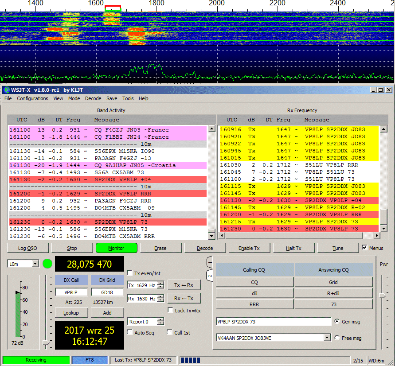Click the Pwr slider handle
The width and height of the screenshot is (395, 366).
383,296
